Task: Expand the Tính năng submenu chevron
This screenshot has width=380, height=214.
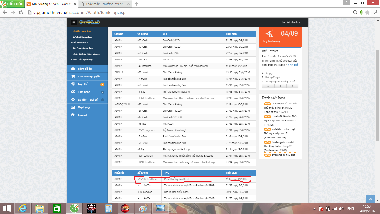Action: coord(102,92)
